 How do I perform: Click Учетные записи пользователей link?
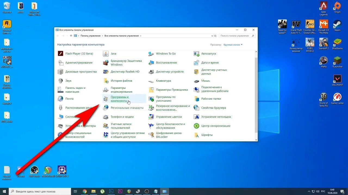(x=121, y=126)
